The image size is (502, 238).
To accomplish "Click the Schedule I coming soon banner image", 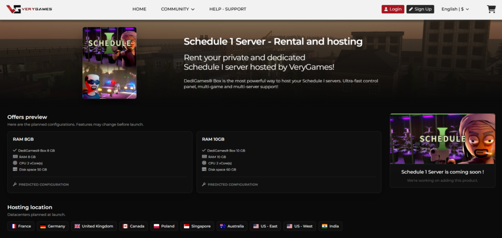I will coord(443,139).
